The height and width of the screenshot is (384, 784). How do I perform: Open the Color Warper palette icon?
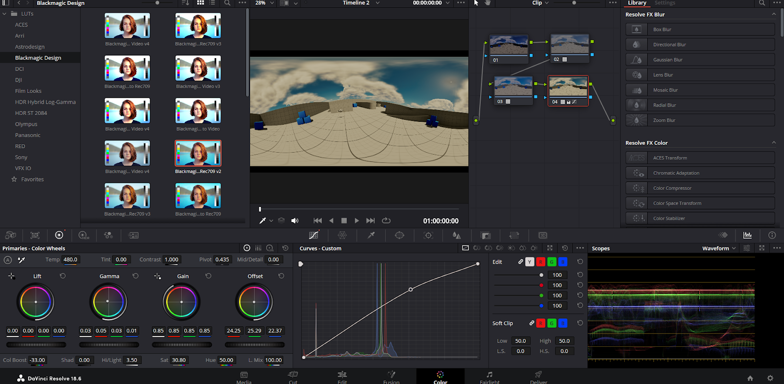pos(343,235)
